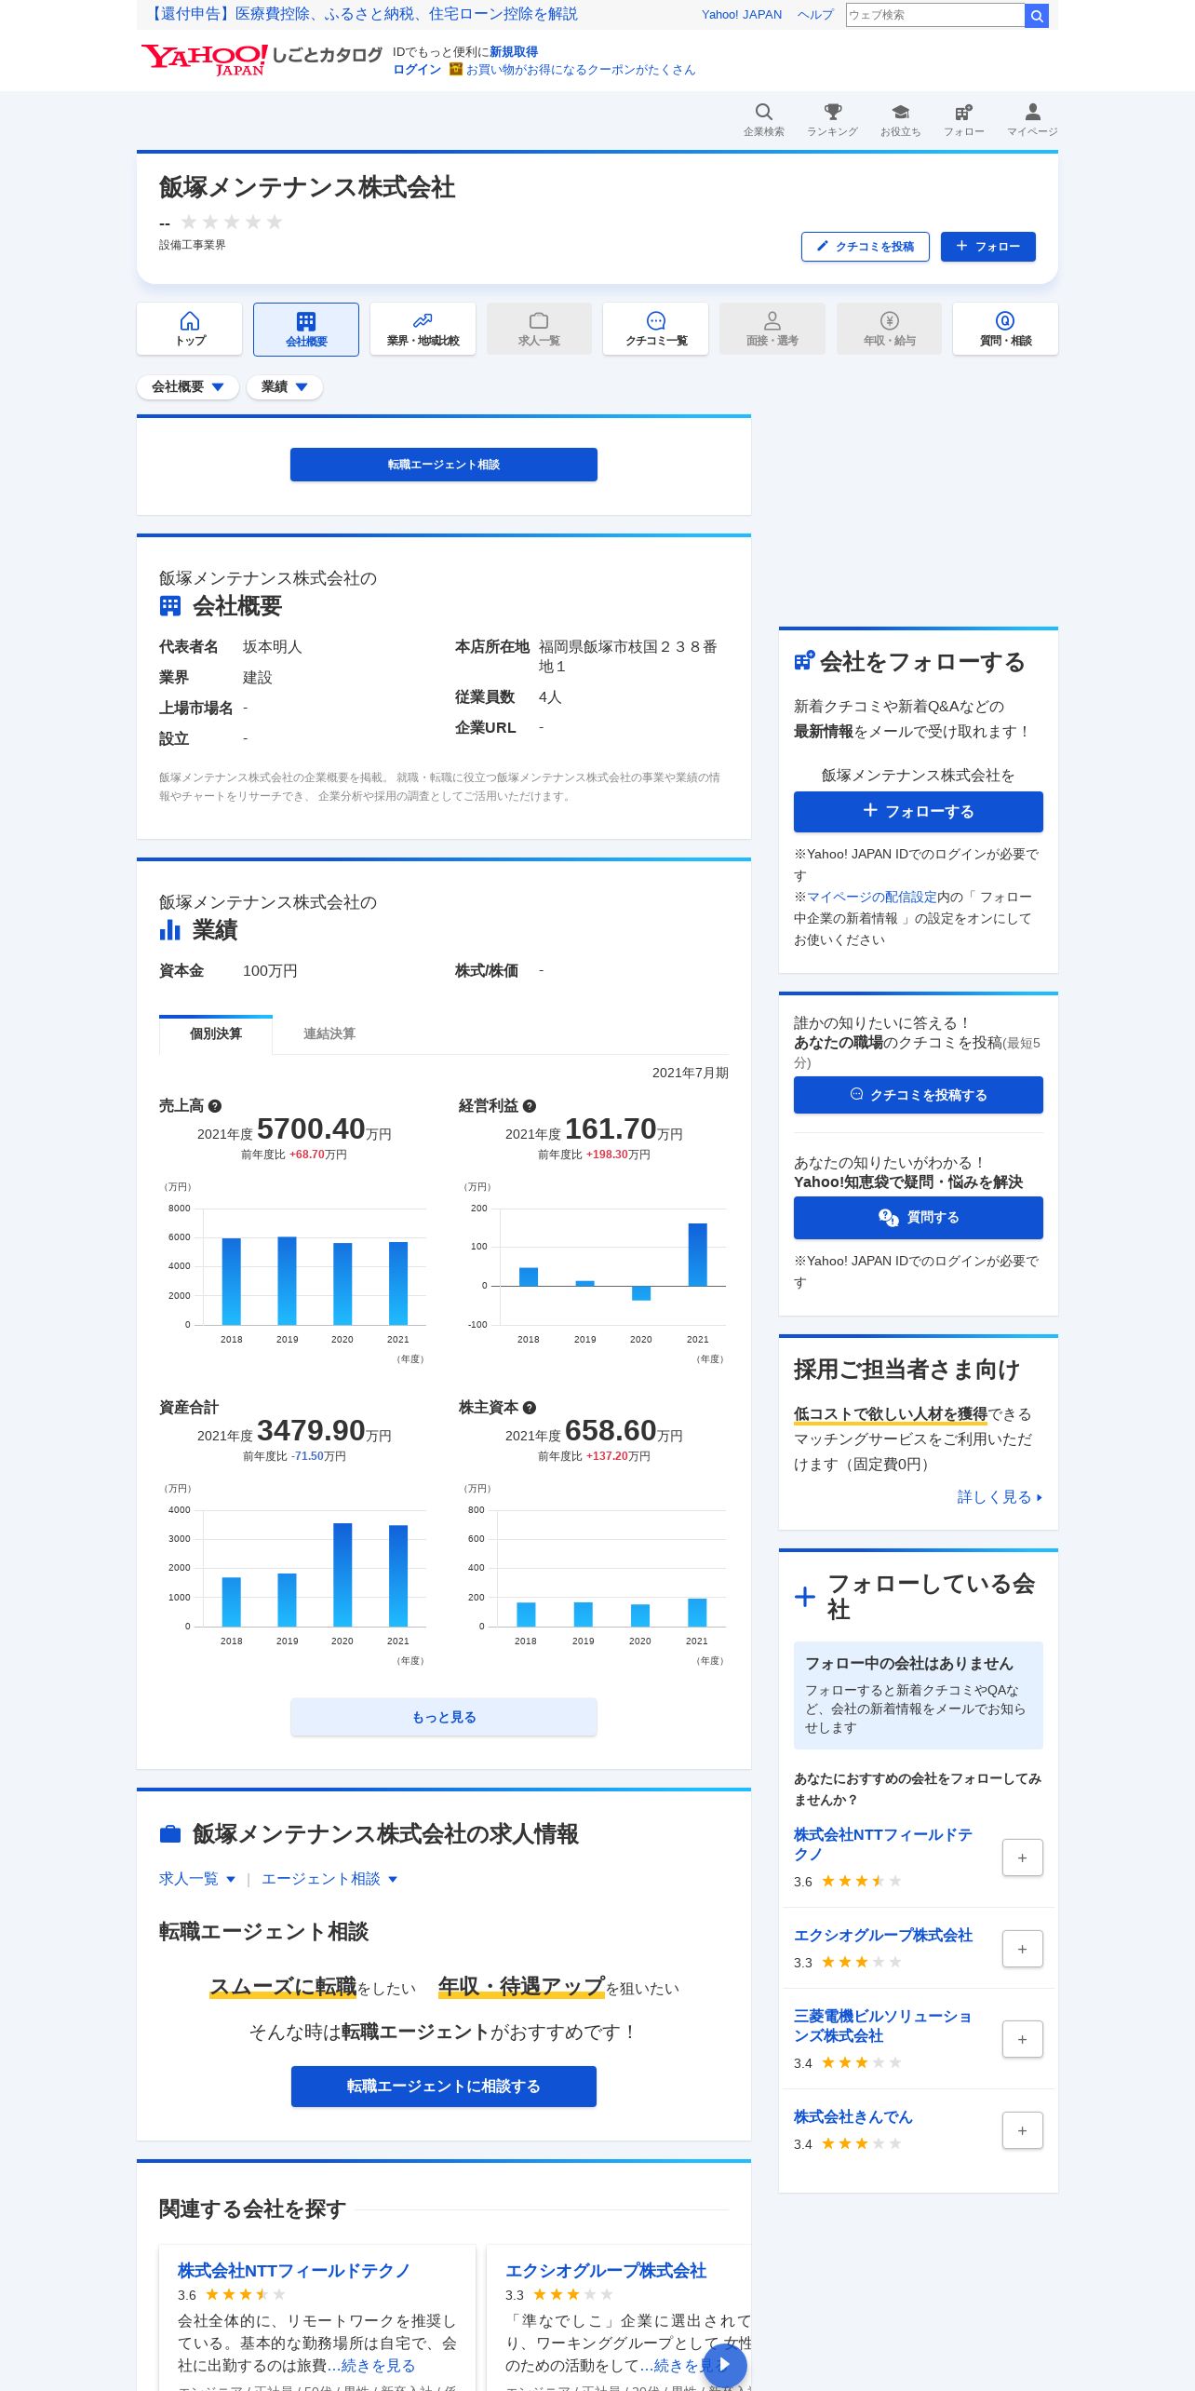Image resolution: width=1195 pixels, height=2391 pixels.
Task: Open 質問・相談 tab
Action: (1005, 329)
